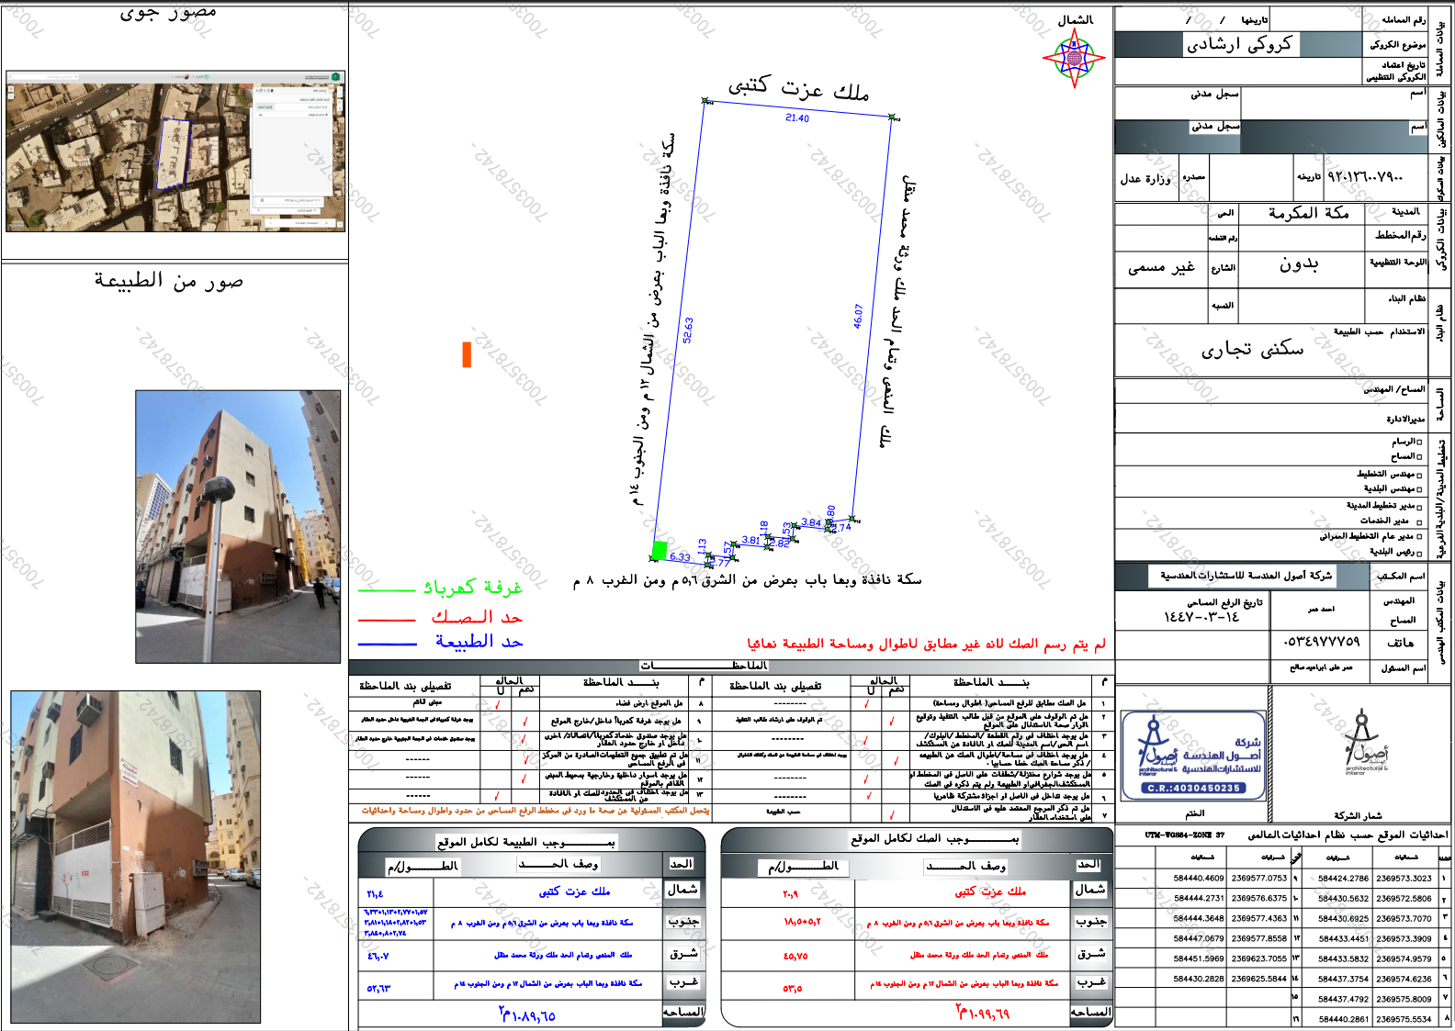Click the field-measured north length ٢١,٤

click(x=376, y=894)
